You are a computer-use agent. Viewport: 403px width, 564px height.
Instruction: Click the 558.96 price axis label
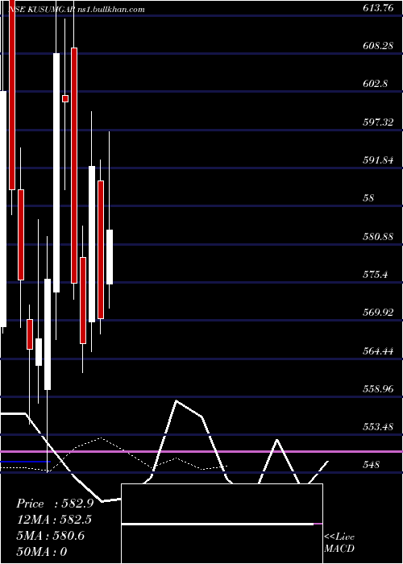tap(378, 389)
